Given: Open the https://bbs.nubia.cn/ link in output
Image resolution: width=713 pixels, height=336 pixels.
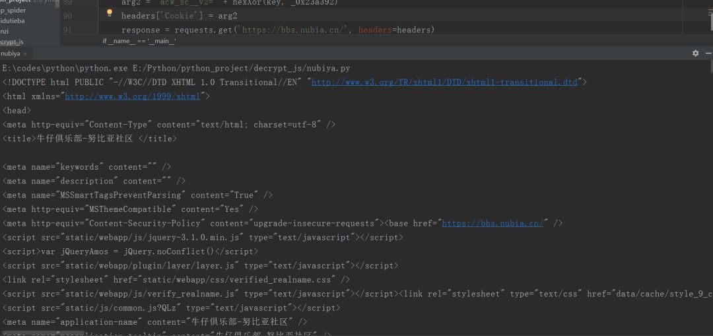Looking at the screenshot, I should pos(492,223).
